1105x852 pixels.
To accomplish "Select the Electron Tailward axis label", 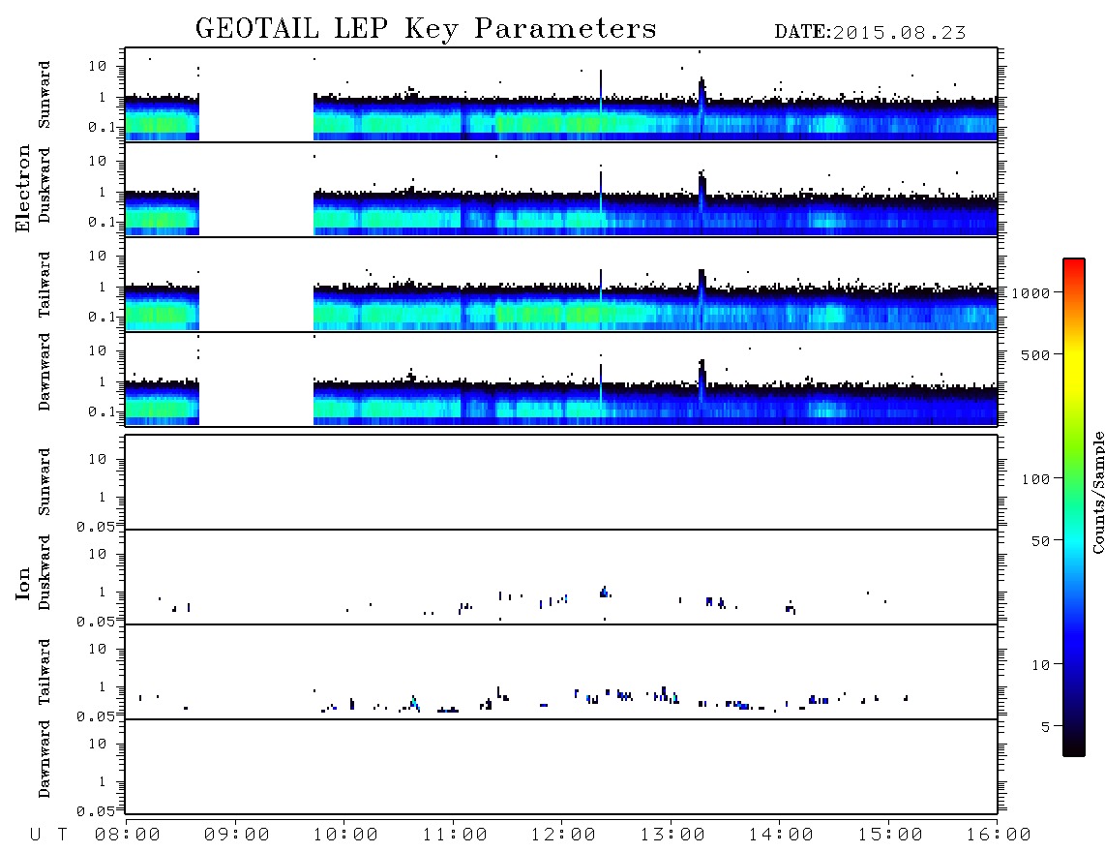I will 45,285.
